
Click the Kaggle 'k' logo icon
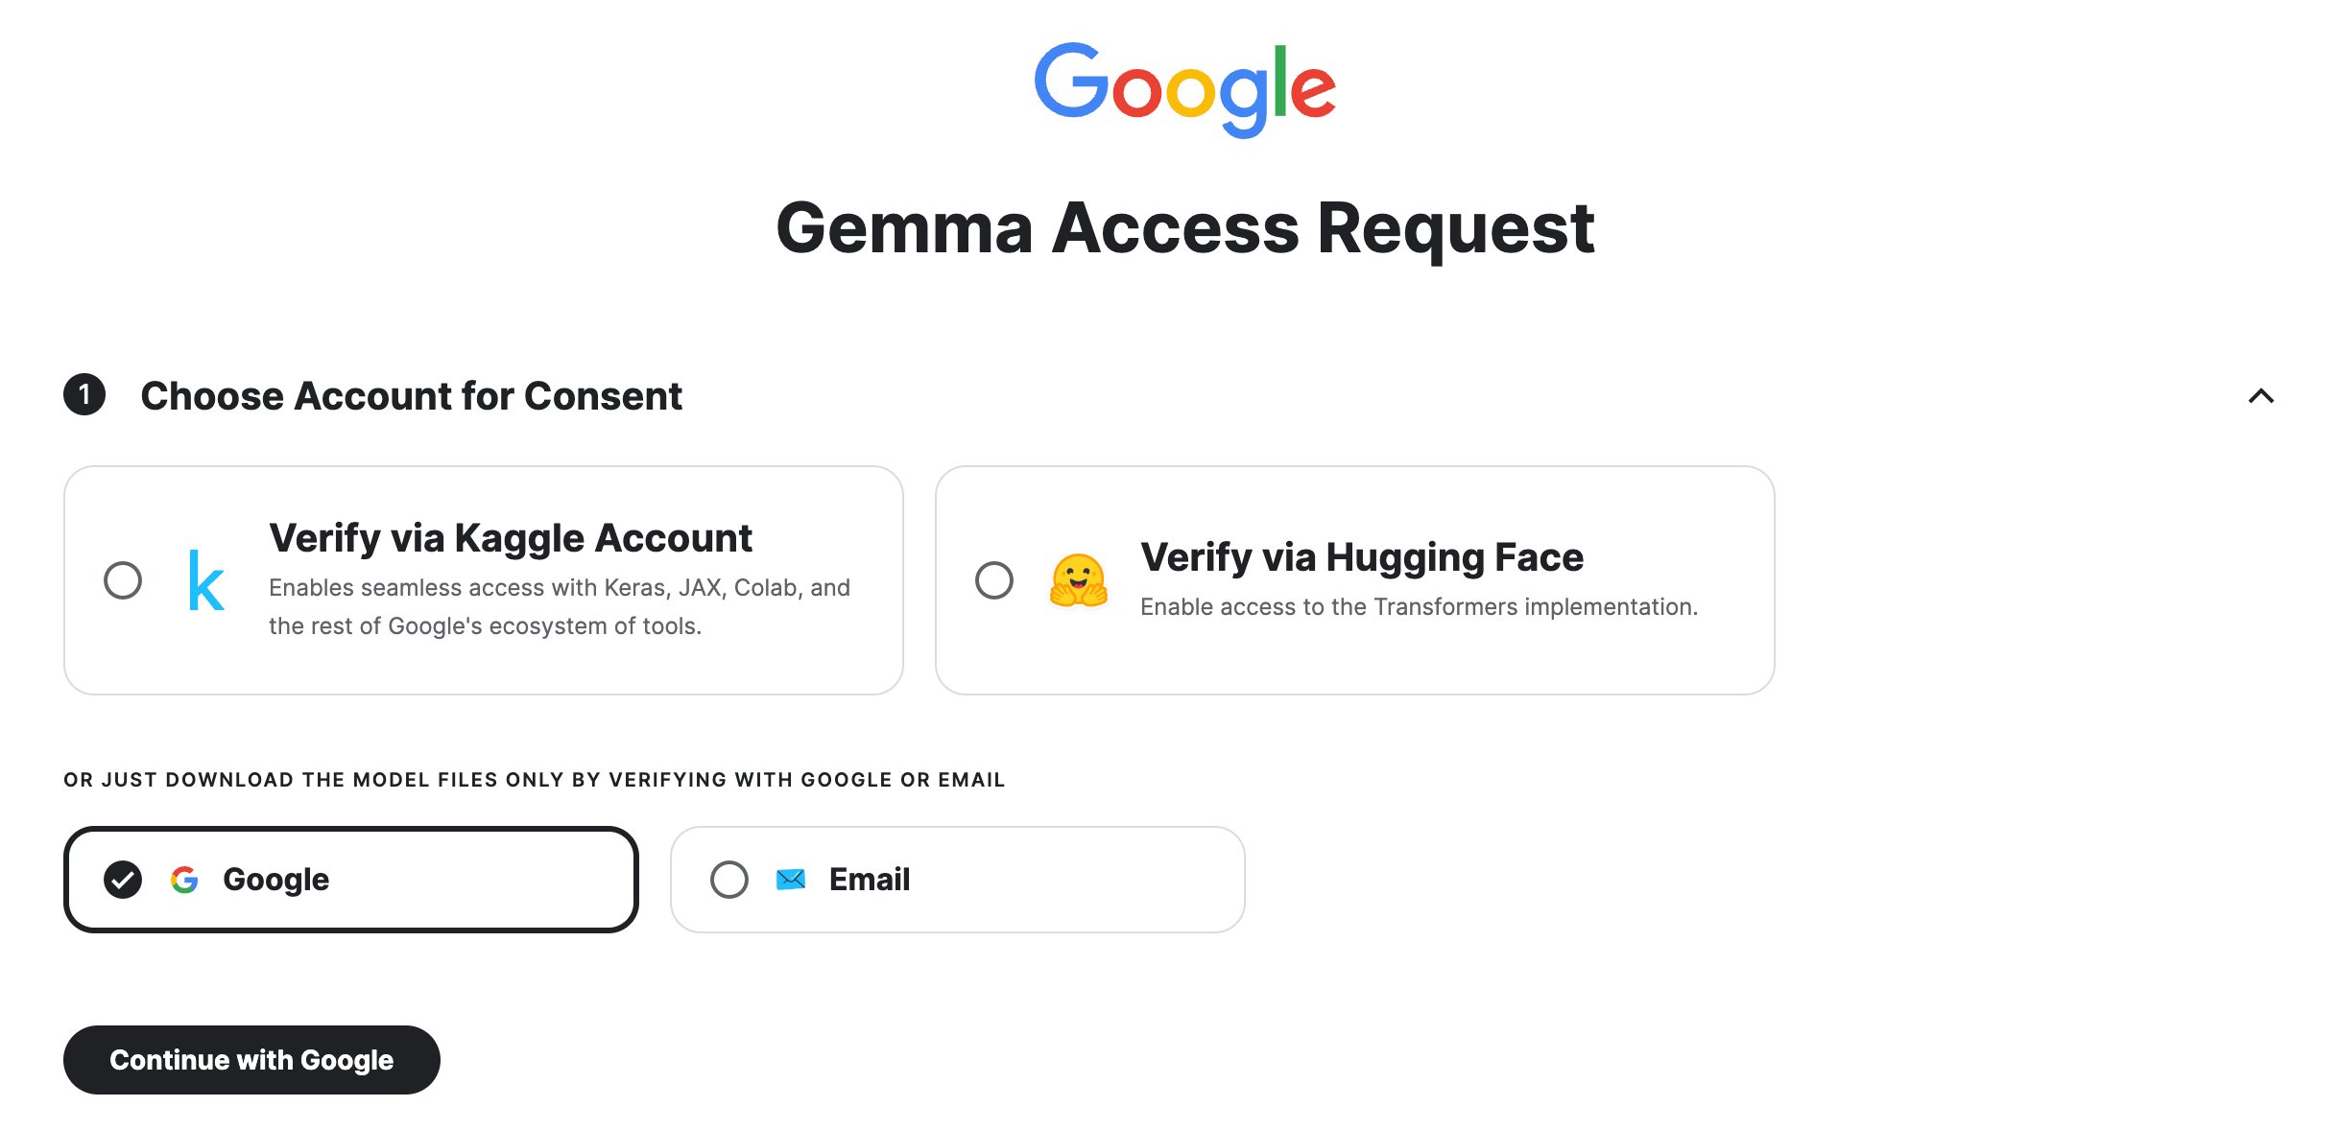[205, 581]
